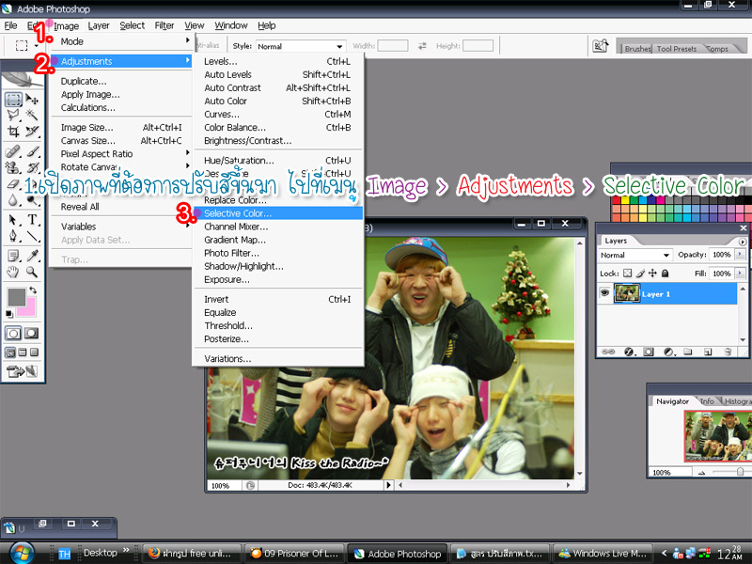Open the Filter menu

point(164,25)
